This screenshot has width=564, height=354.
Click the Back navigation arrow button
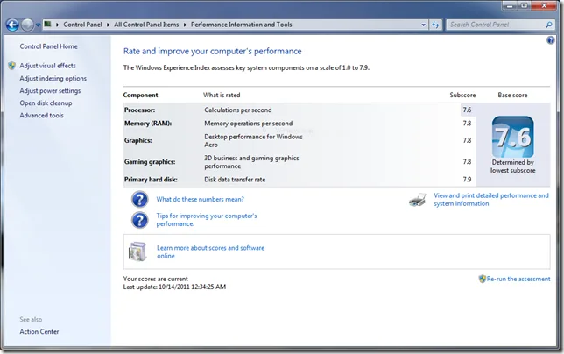point(13,25)
